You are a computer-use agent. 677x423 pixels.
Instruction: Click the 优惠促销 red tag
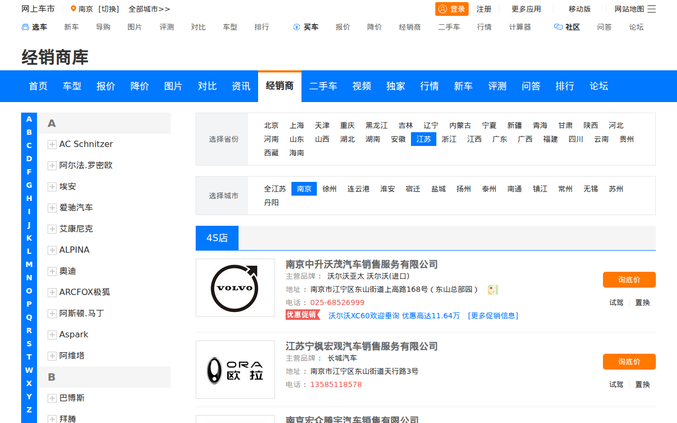pyautogui.click(x=303, y=315)
